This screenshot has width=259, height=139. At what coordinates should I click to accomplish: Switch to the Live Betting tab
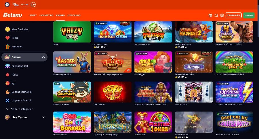point(46,15)
